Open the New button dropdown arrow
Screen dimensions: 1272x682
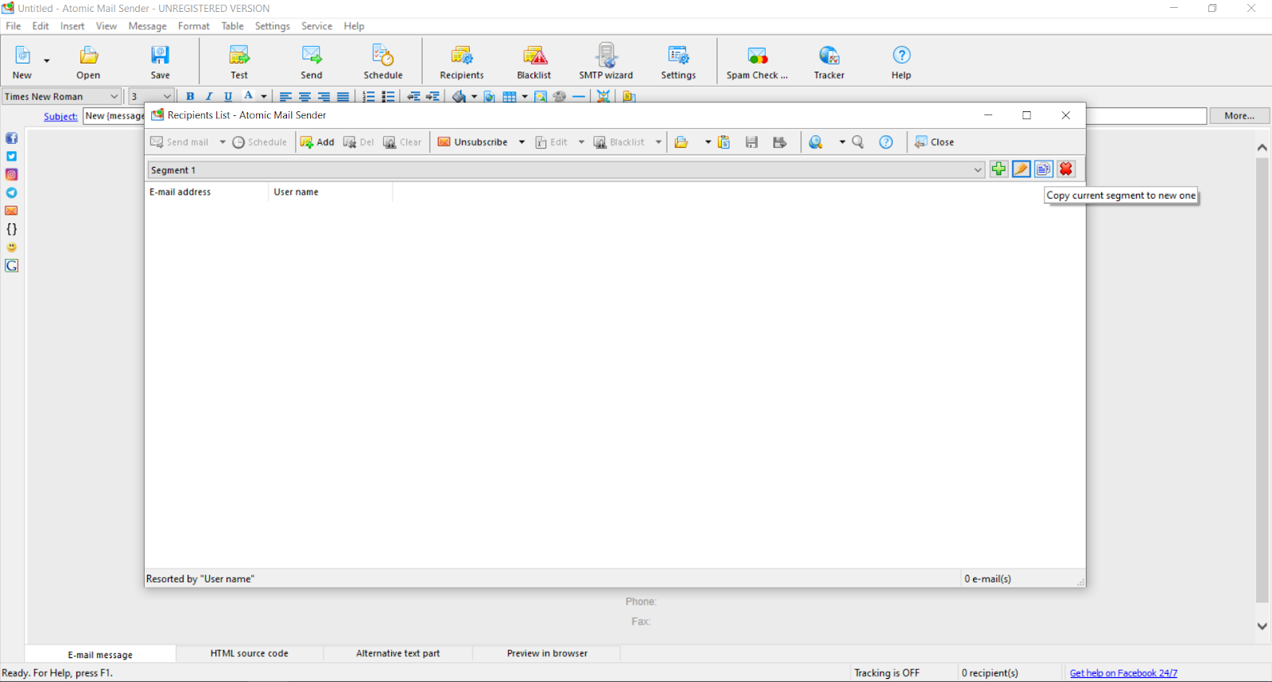coord(47,61)
